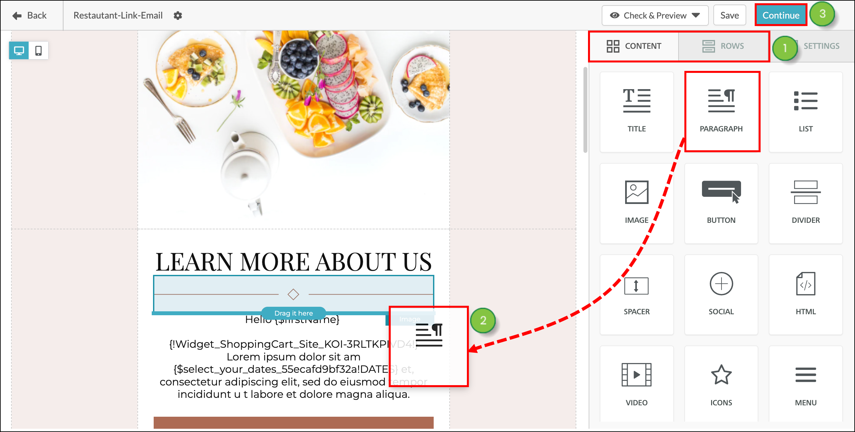The width and height of the screenshot is (855, 432).
Task: Select the diamond divider block
Action: (x=293, y=294)
